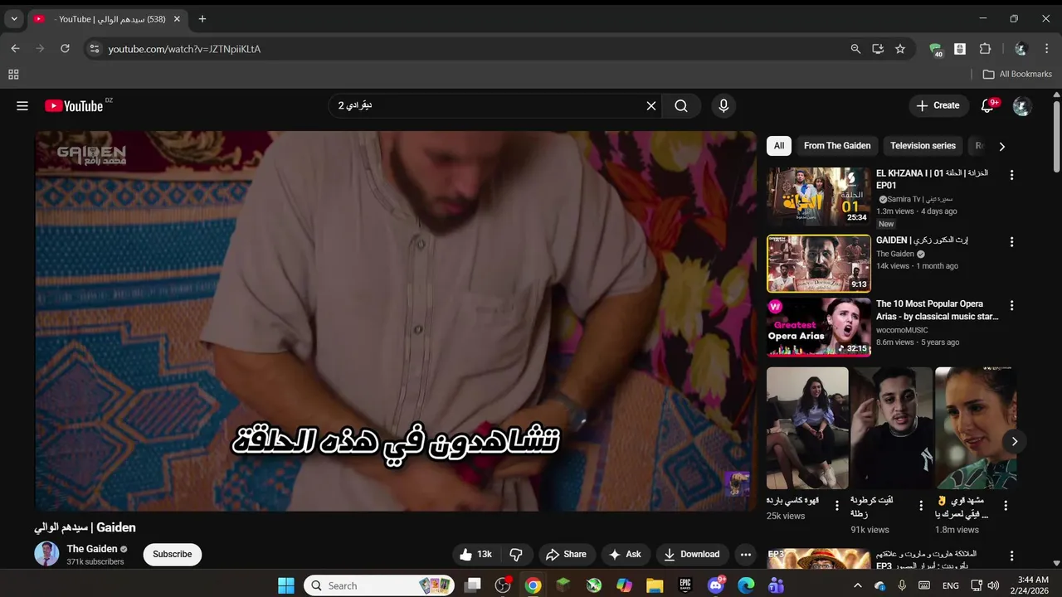Viewport: 1062px width, 597px height.
Task: Click the Create button
Action: pos(938,106)
